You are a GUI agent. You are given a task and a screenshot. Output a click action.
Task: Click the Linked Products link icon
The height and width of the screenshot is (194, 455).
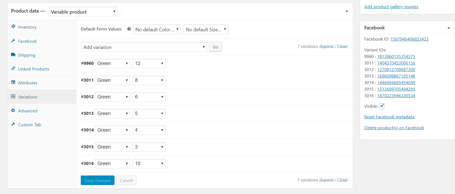click(13, 68)
